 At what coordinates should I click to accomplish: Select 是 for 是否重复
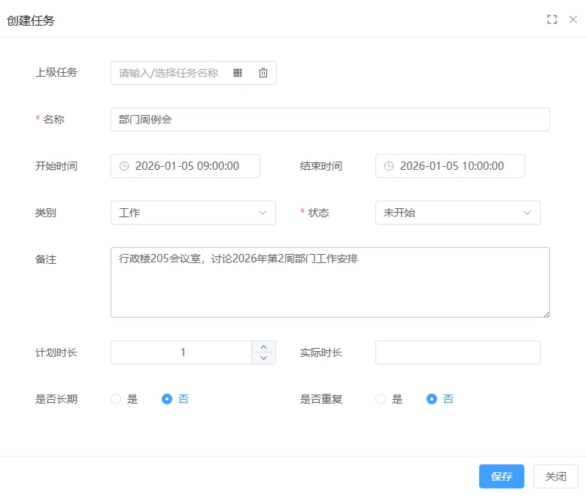pos(381,399)
